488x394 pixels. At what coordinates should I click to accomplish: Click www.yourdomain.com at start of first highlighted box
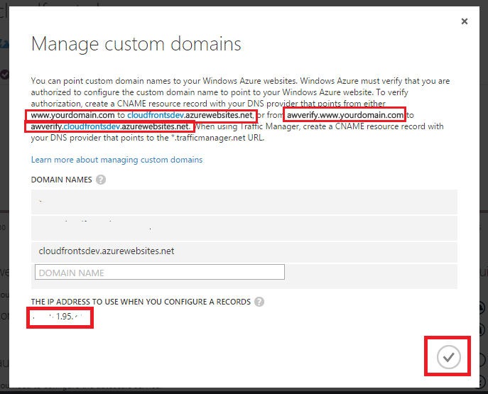(72, 115)
